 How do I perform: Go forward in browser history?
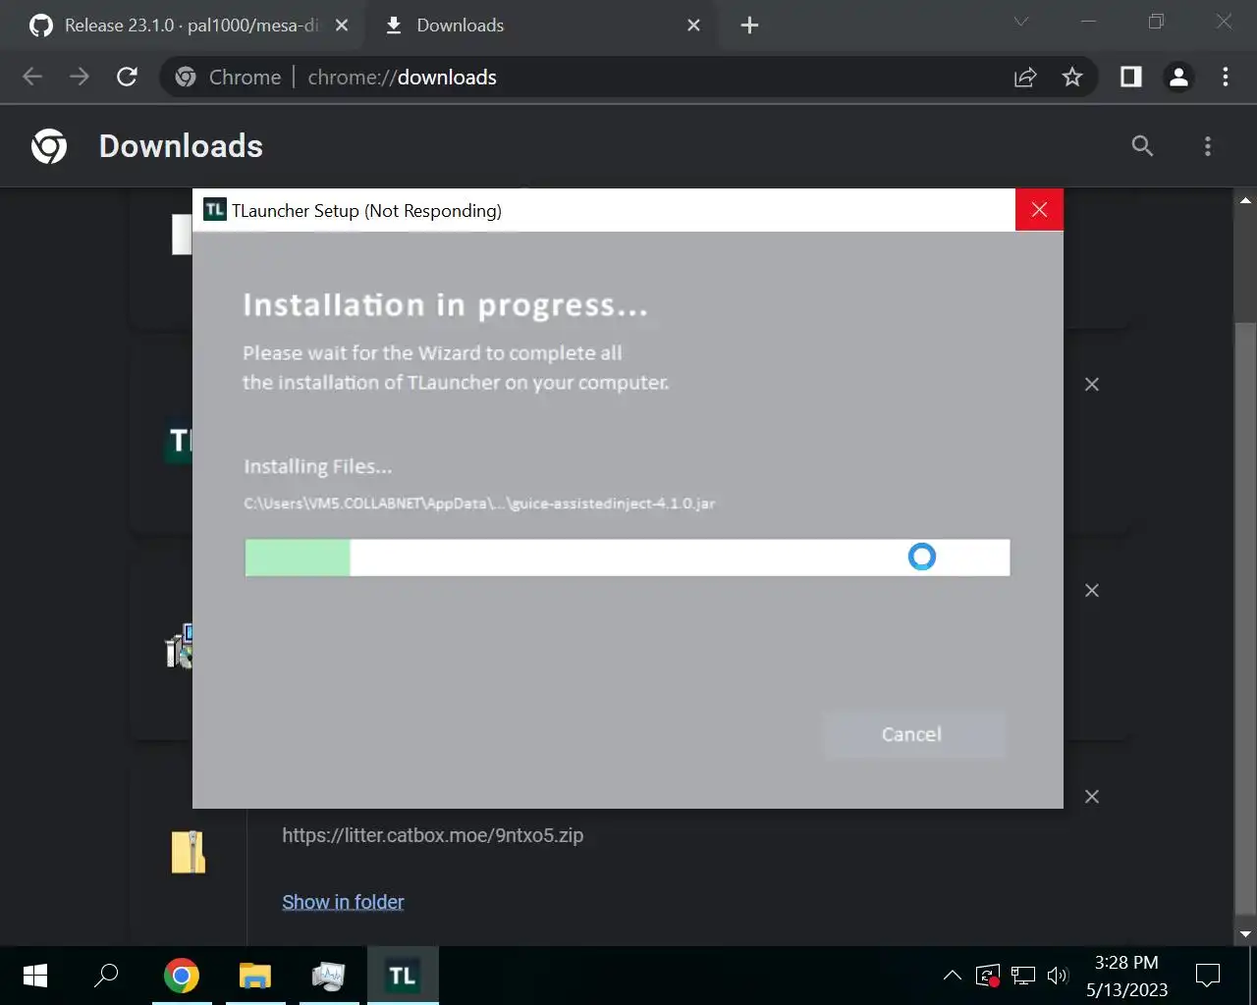click(80, 77)
